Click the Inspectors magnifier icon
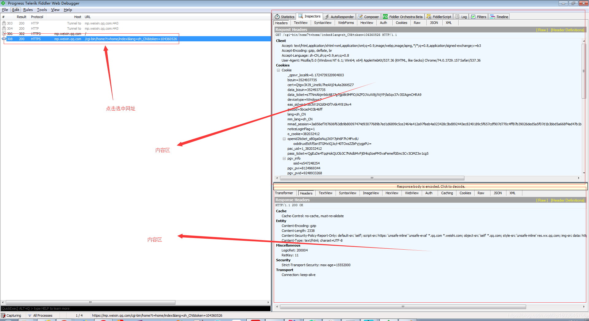Viewport: 589px width, 321px height. pos(301,16)
